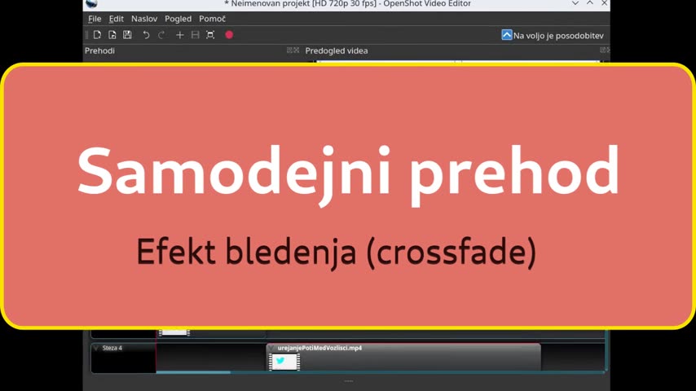The width and height of the screenshot is (696, 391).
Task: Float the Predogled videa panel
Action: click(602, 51)
